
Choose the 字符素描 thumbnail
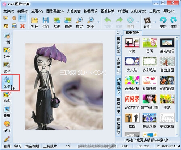point(167,118)
